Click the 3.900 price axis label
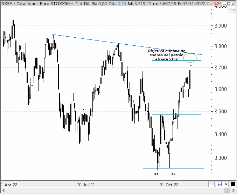 [x=221, y=25]
